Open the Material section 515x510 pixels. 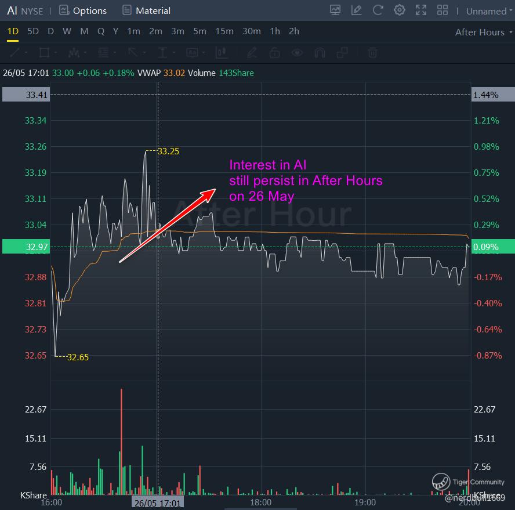(x=147, y=10)
